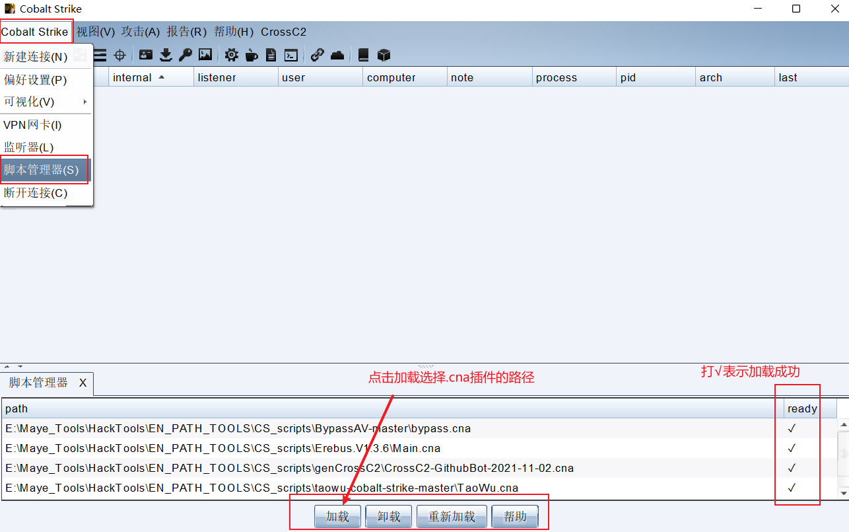Click the ready checkmark for bypass.cna

click(x=792, y=428)
